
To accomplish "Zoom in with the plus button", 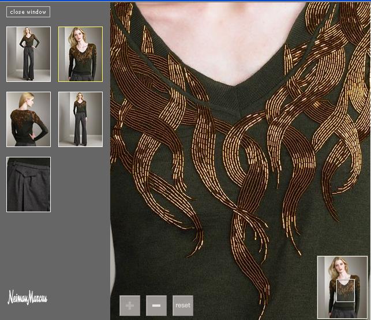I will [x=129, y=305].
